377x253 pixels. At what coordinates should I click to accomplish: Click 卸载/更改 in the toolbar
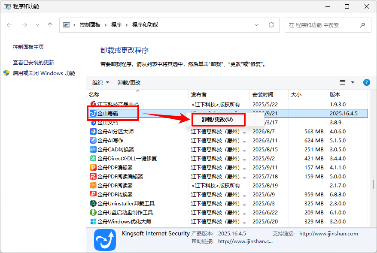[129, 83]
